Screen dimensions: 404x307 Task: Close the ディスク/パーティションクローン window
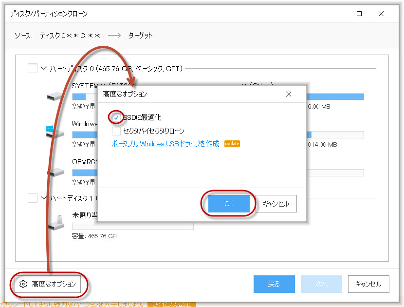click(381, 14)
